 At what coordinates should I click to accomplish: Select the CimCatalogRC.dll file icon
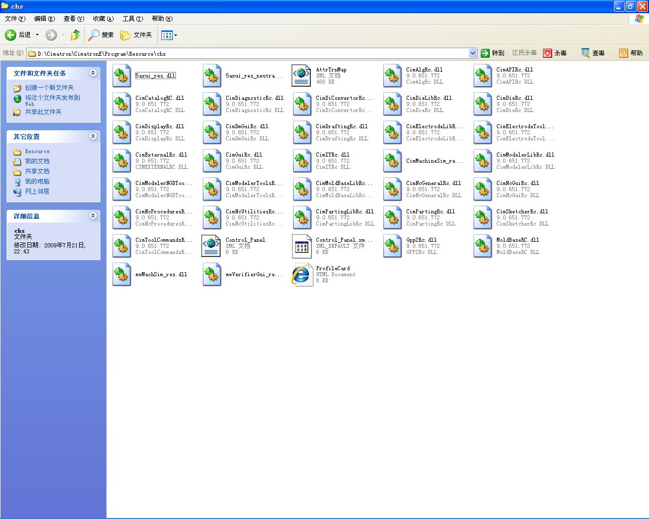(122, 104)
